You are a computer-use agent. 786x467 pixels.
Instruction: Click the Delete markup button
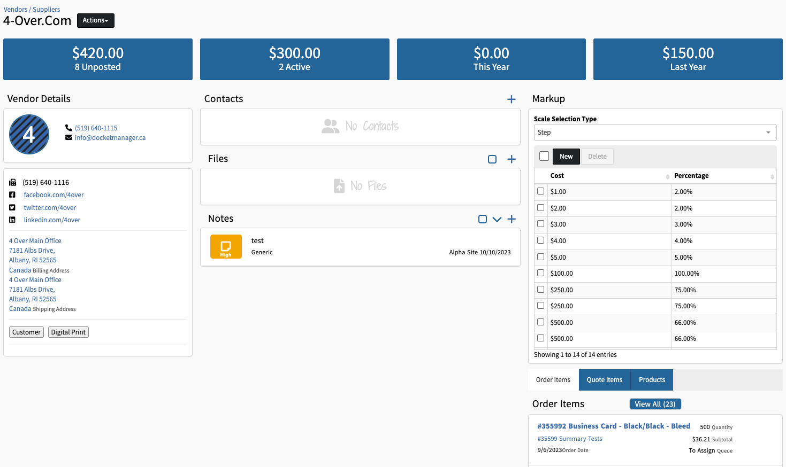[597, 157]
